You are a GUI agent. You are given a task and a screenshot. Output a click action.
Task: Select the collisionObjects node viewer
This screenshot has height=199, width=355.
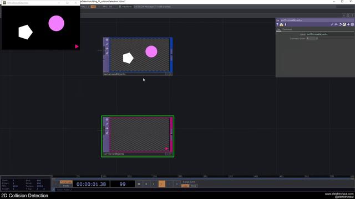139,135
